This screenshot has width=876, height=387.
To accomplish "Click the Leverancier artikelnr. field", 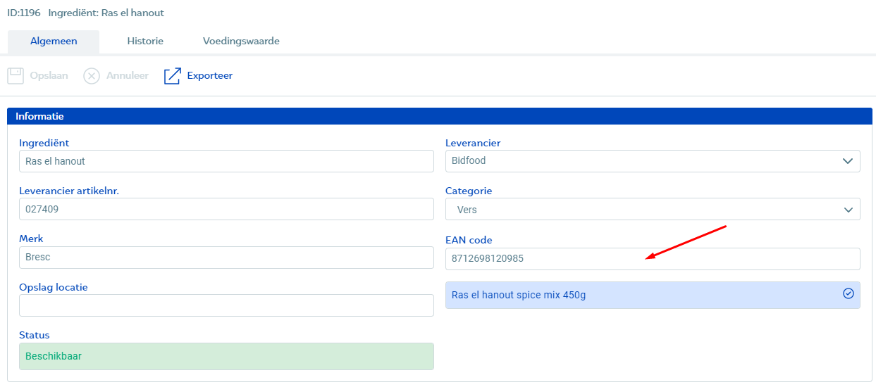I will [226, 209].
